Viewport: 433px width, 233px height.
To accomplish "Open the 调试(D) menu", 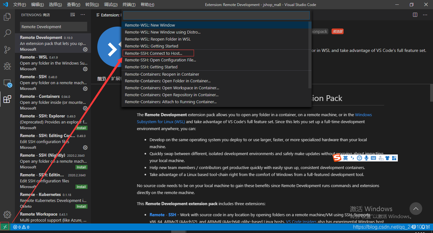I will 111,5.
